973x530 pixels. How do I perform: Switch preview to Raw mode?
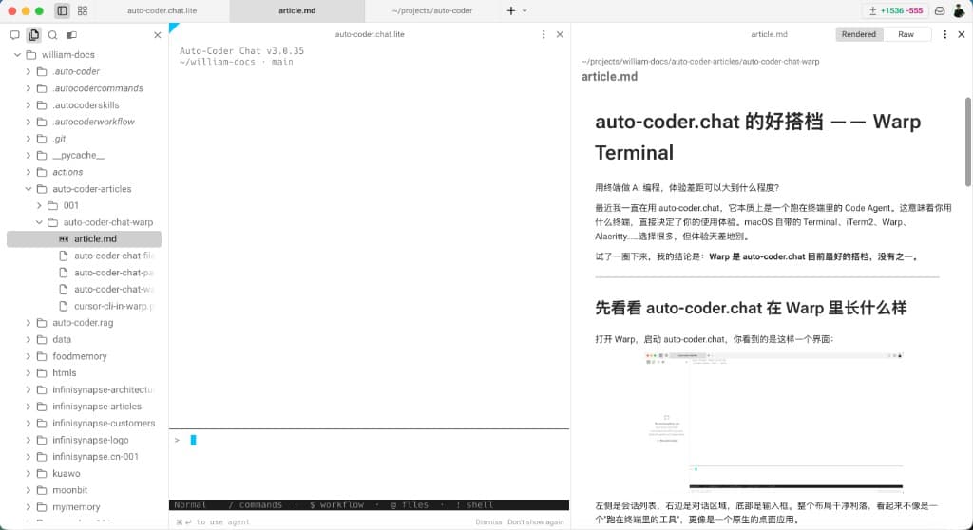[x=906, y=34]
